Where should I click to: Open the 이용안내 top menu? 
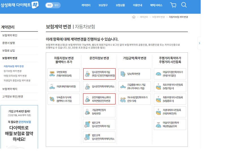click(138, 5)
